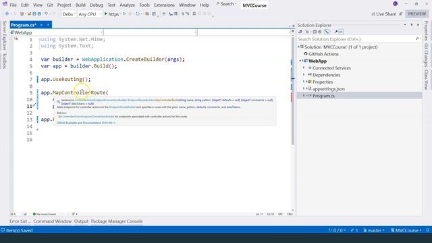Open the Debug configuration dropdown
Screen dimensions: 432x243
tap(69, 13)
